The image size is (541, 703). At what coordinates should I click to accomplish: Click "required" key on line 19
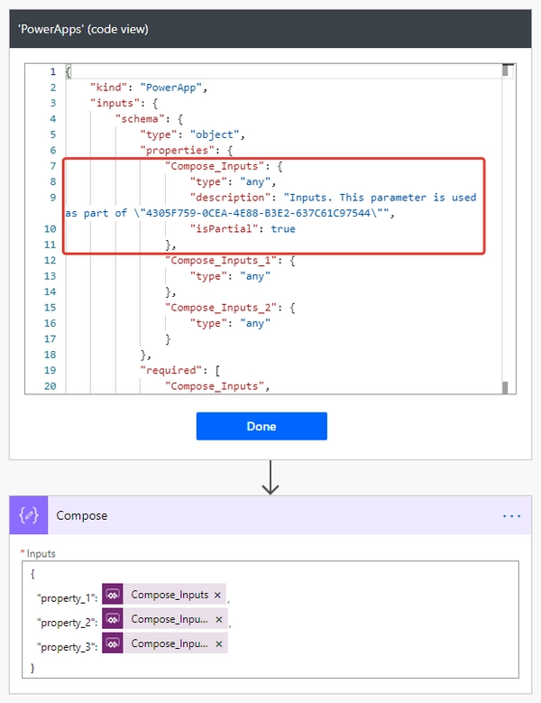pos(171,370)
